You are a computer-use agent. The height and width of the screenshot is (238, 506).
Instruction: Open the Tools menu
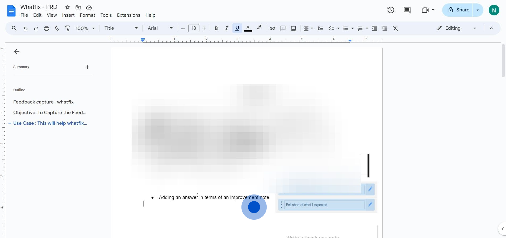coord(106,15)
